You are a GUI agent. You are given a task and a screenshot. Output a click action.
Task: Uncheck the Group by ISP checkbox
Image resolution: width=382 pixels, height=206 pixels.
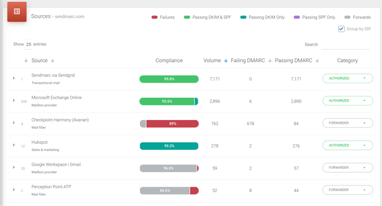point(341,29)
